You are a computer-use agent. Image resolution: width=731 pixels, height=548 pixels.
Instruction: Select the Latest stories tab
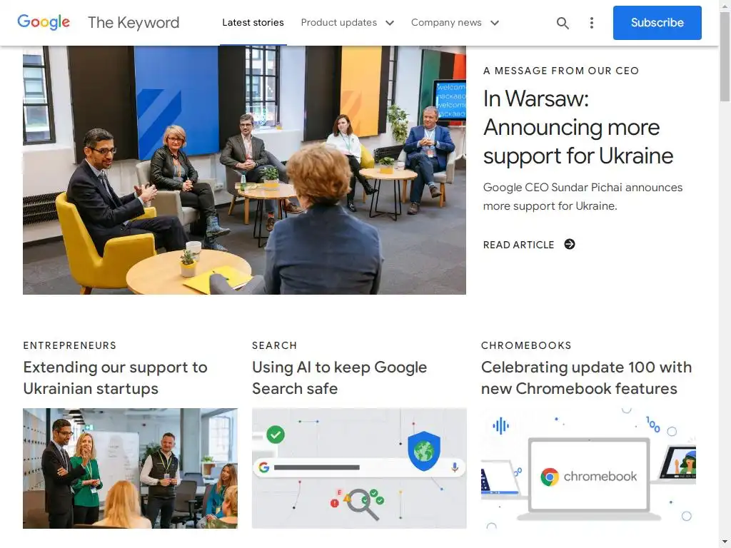pos(253,22)
